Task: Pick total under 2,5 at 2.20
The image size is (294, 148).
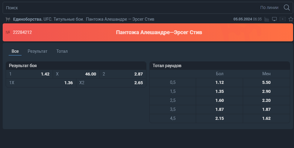Action: click(266, 101)
